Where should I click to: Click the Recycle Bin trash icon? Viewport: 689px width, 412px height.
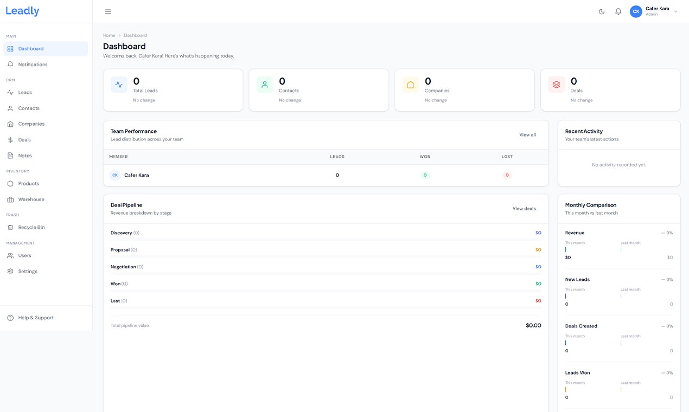click(x=10, y=228)
